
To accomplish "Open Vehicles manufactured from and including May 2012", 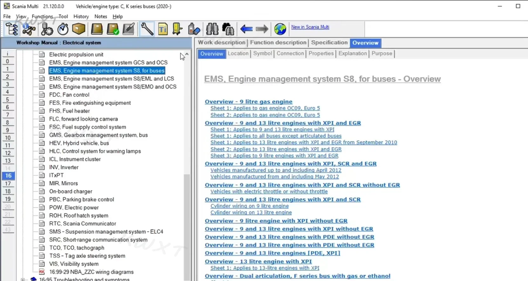I will 274,177.
